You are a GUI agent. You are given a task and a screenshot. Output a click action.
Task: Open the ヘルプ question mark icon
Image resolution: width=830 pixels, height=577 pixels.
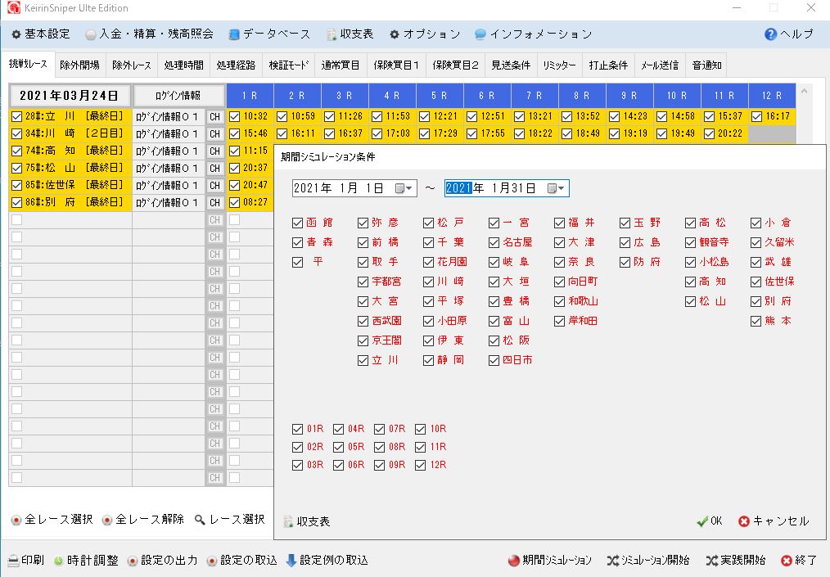771,34
